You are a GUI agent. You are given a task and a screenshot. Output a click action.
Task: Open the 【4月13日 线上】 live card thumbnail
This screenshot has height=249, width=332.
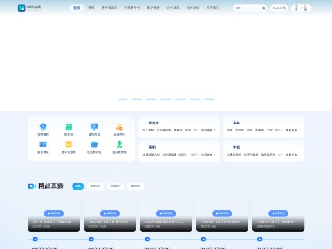(278, 216)
